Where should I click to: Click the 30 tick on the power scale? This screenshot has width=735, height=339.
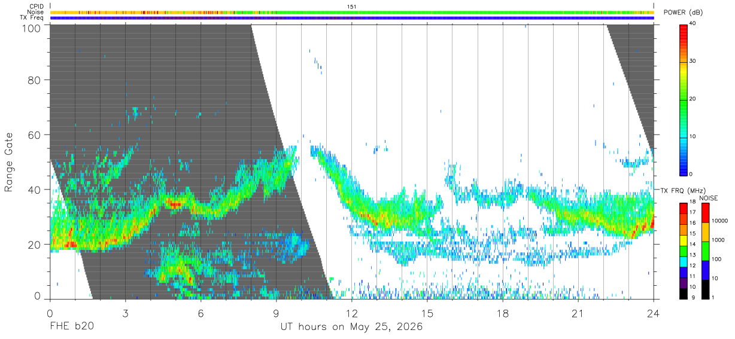pos(693,62)
